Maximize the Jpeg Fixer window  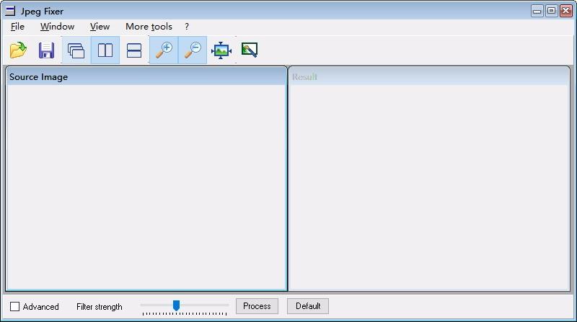pyautogui.click(x=552, y=11)
